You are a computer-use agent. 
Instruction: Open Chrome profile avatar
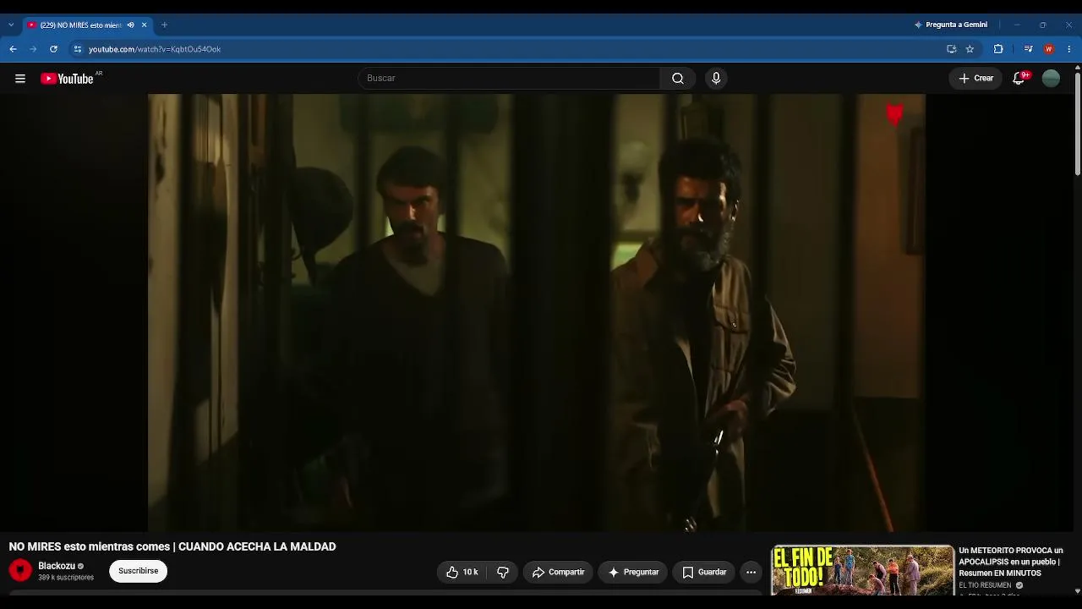coord(1049,49)
